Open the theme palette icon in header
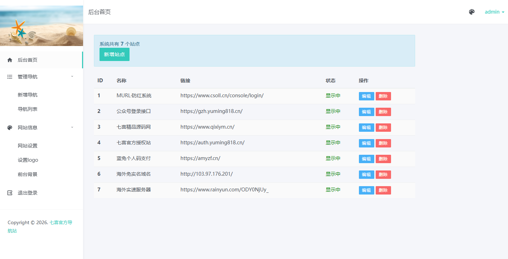508x259 pixels. [472, 12]
